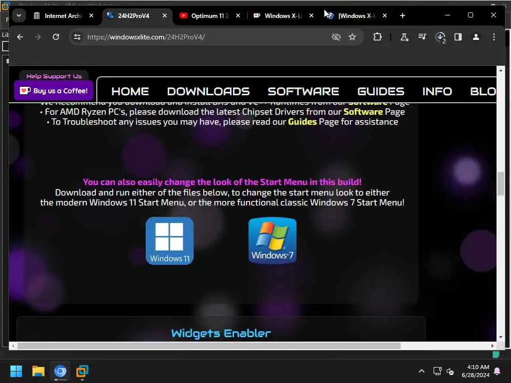Open the media control icon

[422, 37]
